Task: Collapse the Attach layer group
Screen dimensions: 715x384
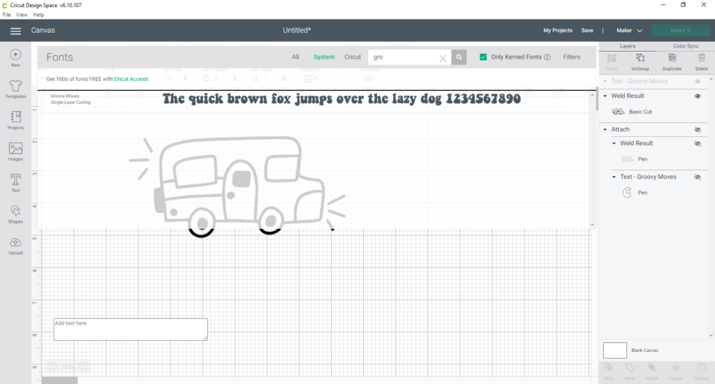Action: [x=605, y=129]
